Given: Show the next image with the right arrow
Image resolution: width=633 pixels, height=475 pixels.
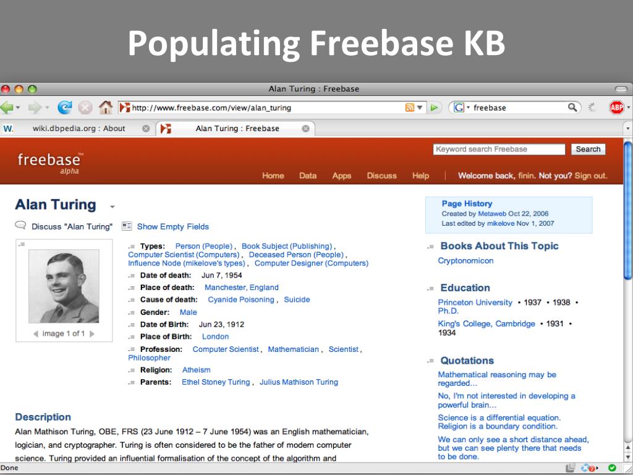Looking at the screenshot, I should [x=92, y=334].
